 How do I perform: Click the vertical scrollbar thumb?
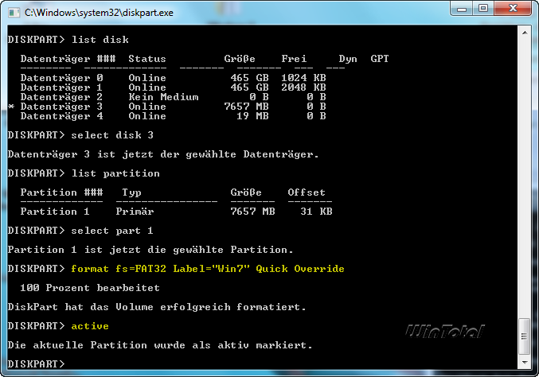coord(525,336)
